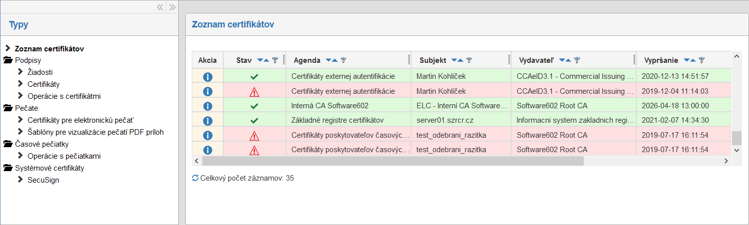The image size is (749, 225).
Task: Open info for the server01.szrcr.cz certificate
Action: pyautogui.click(x=208, y=121)
